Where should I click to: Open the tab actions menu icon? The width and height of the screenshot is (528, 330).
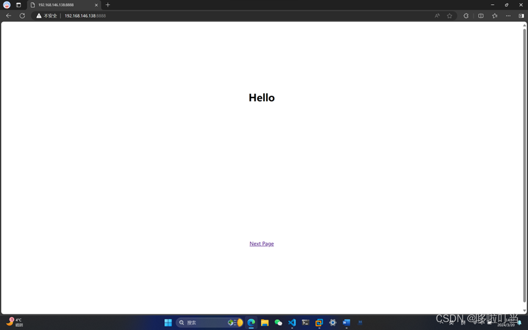coord(18,5)
